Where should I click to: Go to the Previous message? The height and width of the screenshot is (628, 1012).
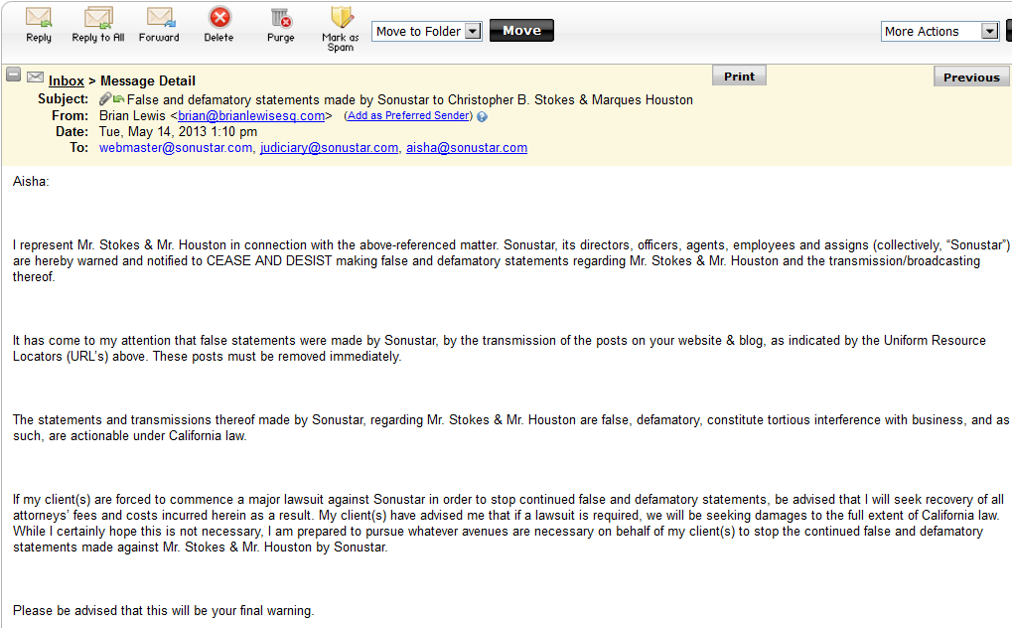coord(971,77)
